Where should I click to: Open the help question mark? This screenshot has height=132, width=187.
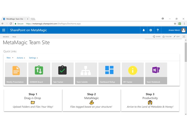pos(158,30)
